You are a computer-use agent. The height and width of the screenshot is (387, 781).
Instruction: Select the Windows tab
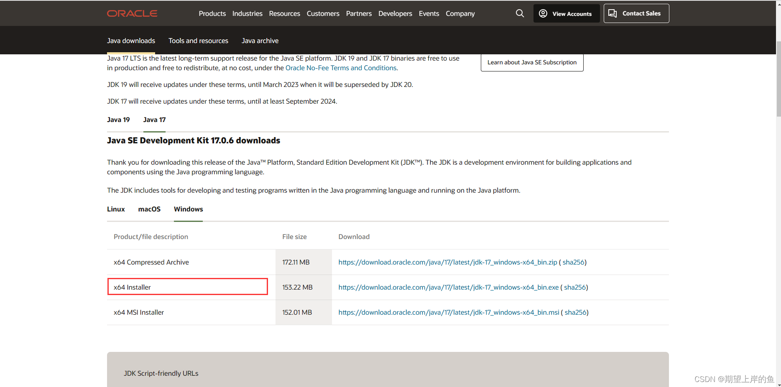point(188,209)
